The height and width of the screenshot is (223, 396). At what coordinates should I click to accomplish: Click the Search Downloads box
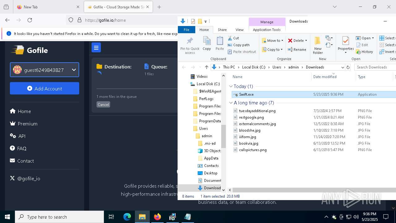(x=375, y=67)
